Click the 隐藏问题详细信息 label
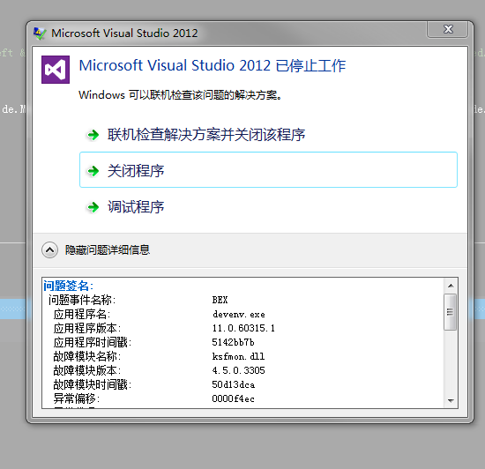This screenshot has height=469, width=485. tap(108, 249)
